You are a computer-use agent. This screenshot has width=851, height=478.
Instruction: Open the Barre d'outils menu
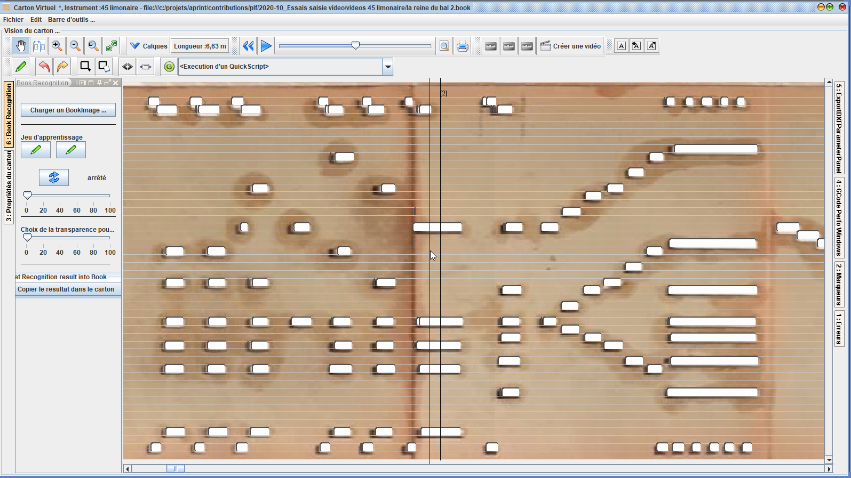pos(71,20)
